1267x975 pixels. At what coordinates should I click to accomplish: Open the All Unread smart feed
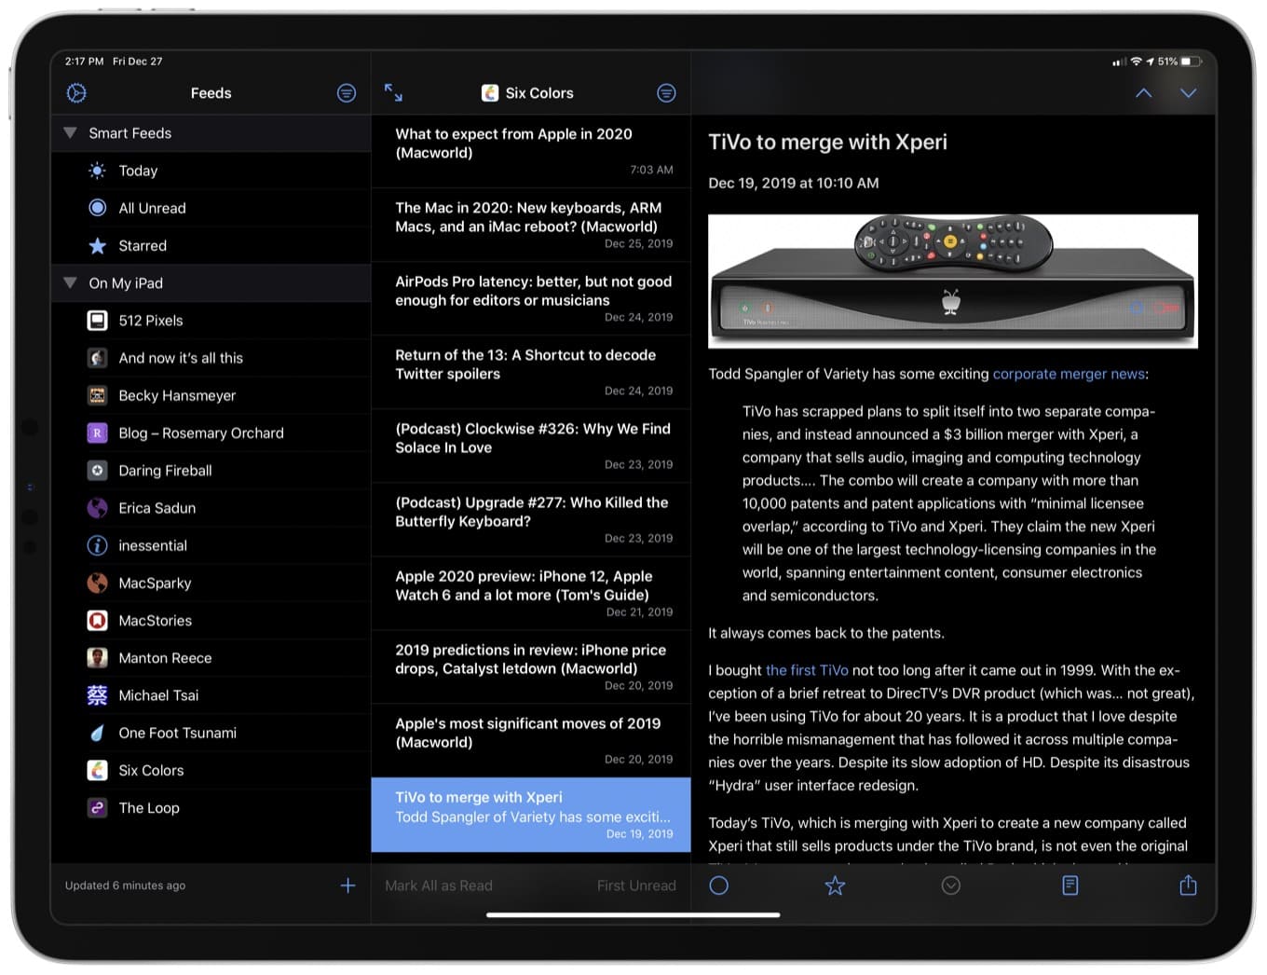[x=211, y=208]
